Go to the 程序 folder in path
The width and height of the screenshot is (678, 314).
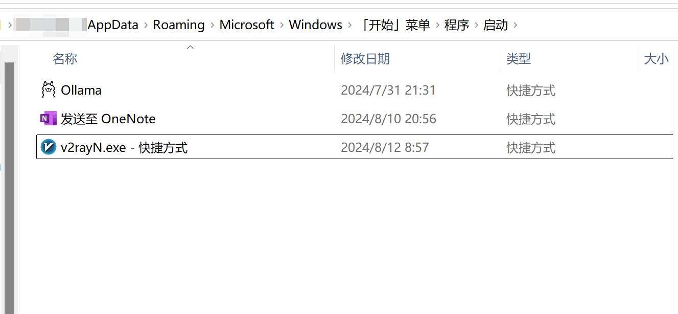pos(456,25)
